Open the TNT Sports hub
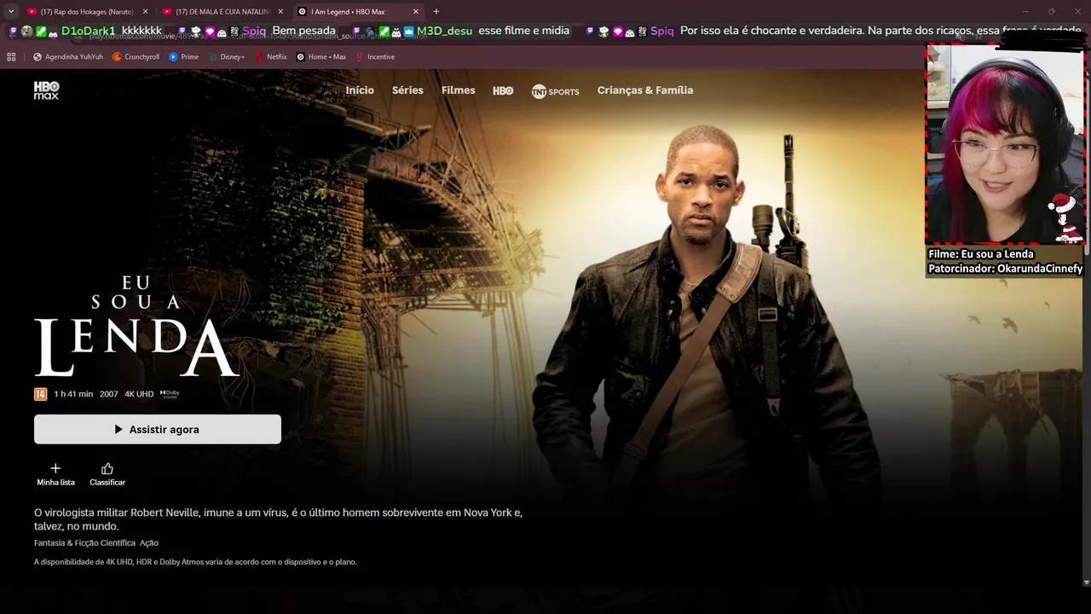This screenshot has height=614, width=1091. [555, 91]
